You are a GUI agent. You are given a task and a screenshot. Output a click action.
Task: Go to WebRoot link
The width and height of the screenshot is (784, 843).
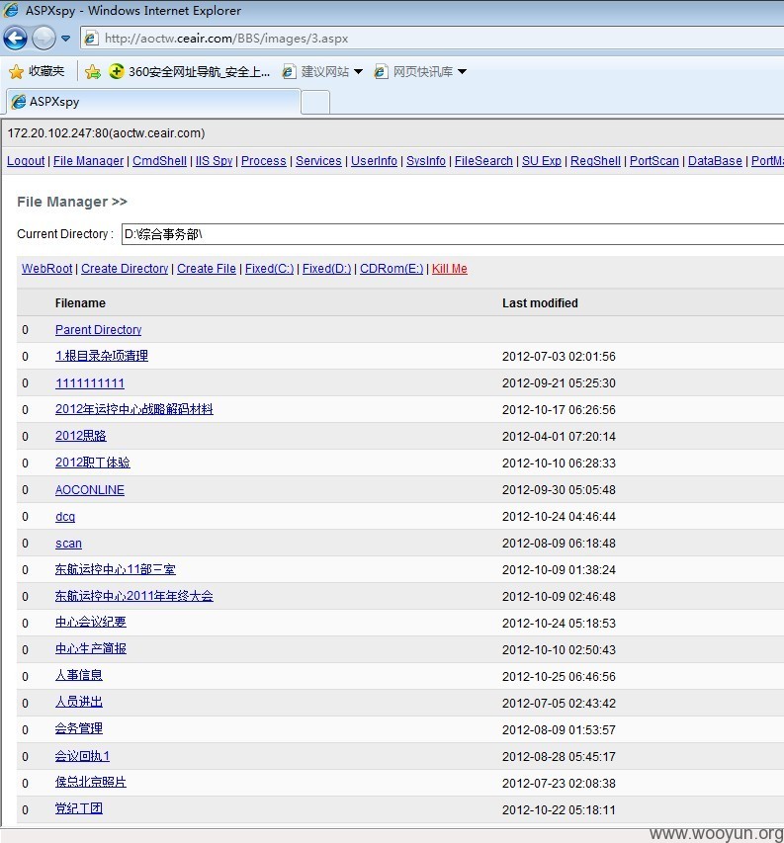click(x=46, y=268)
